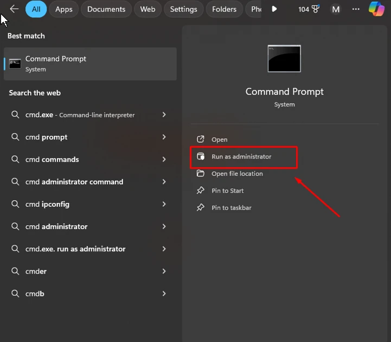This screenshot has width=391, height=342.
Task: Click the search icon beside cmd.exe
Action: (15, 115)
